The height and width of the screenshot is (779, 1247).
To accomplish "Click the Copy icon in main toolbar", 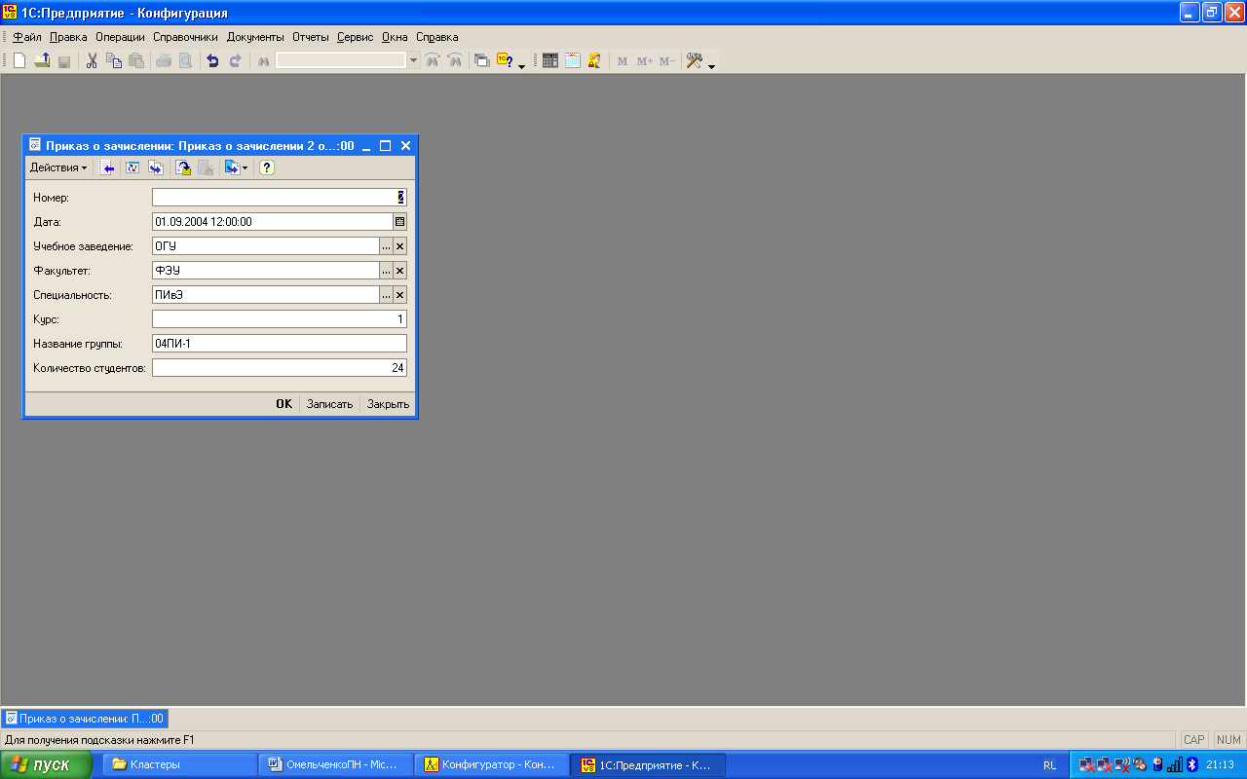I will click(114, 60).
